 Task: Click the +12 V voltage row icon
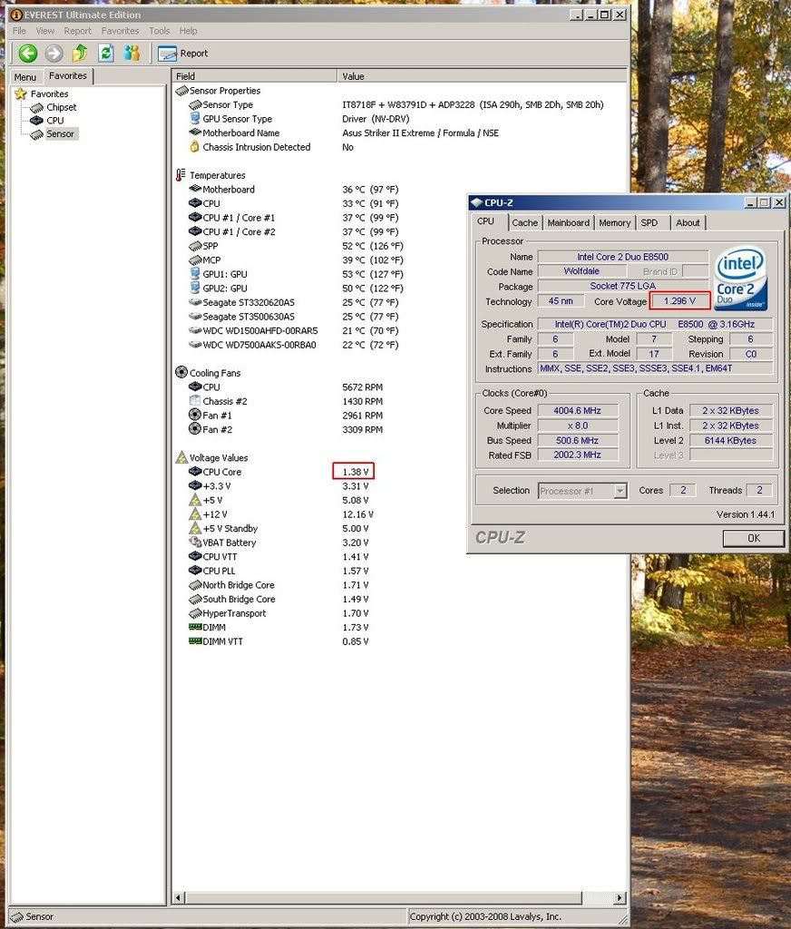[195, 514]
